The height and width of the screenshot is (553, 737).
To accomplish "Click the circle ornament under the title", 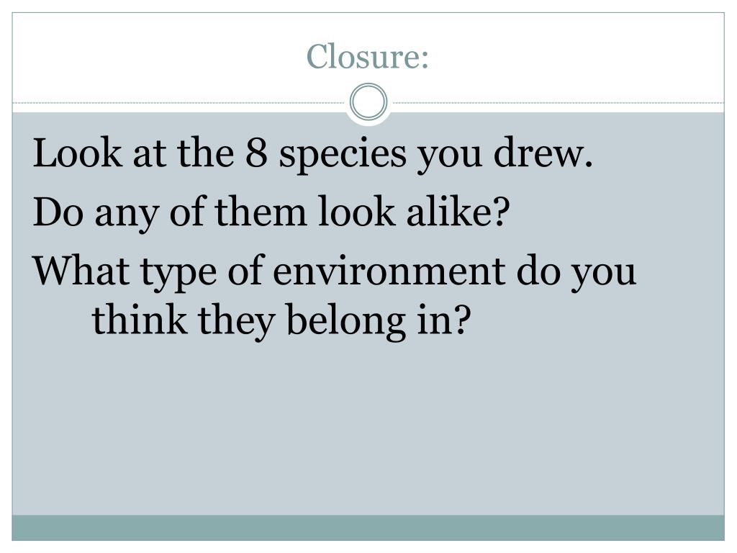I will [368, 102].
